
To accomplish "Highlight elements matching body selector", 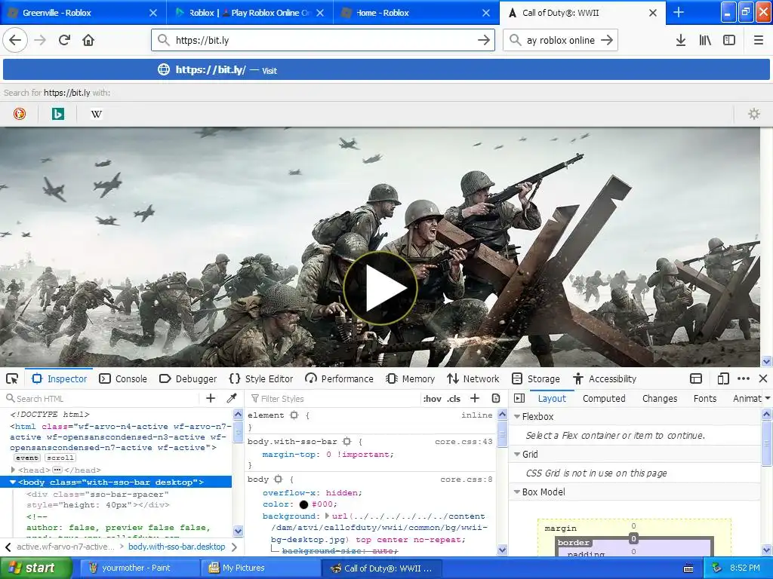I will [279, 479].
